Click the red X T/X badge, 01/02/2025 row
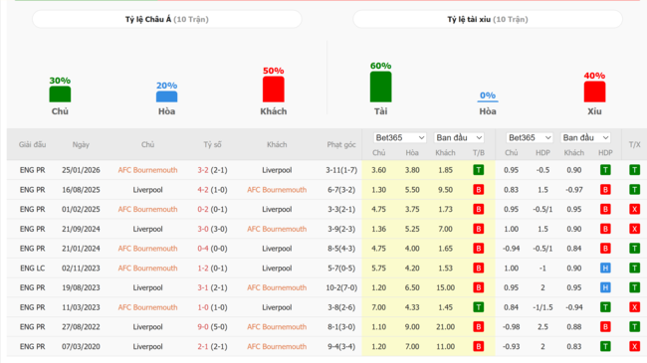647x363 pixels. (x=634, y=209)
